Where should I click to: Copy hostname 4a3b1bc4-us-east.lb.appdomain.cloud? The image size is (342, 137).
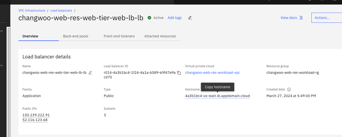(217, 96)
